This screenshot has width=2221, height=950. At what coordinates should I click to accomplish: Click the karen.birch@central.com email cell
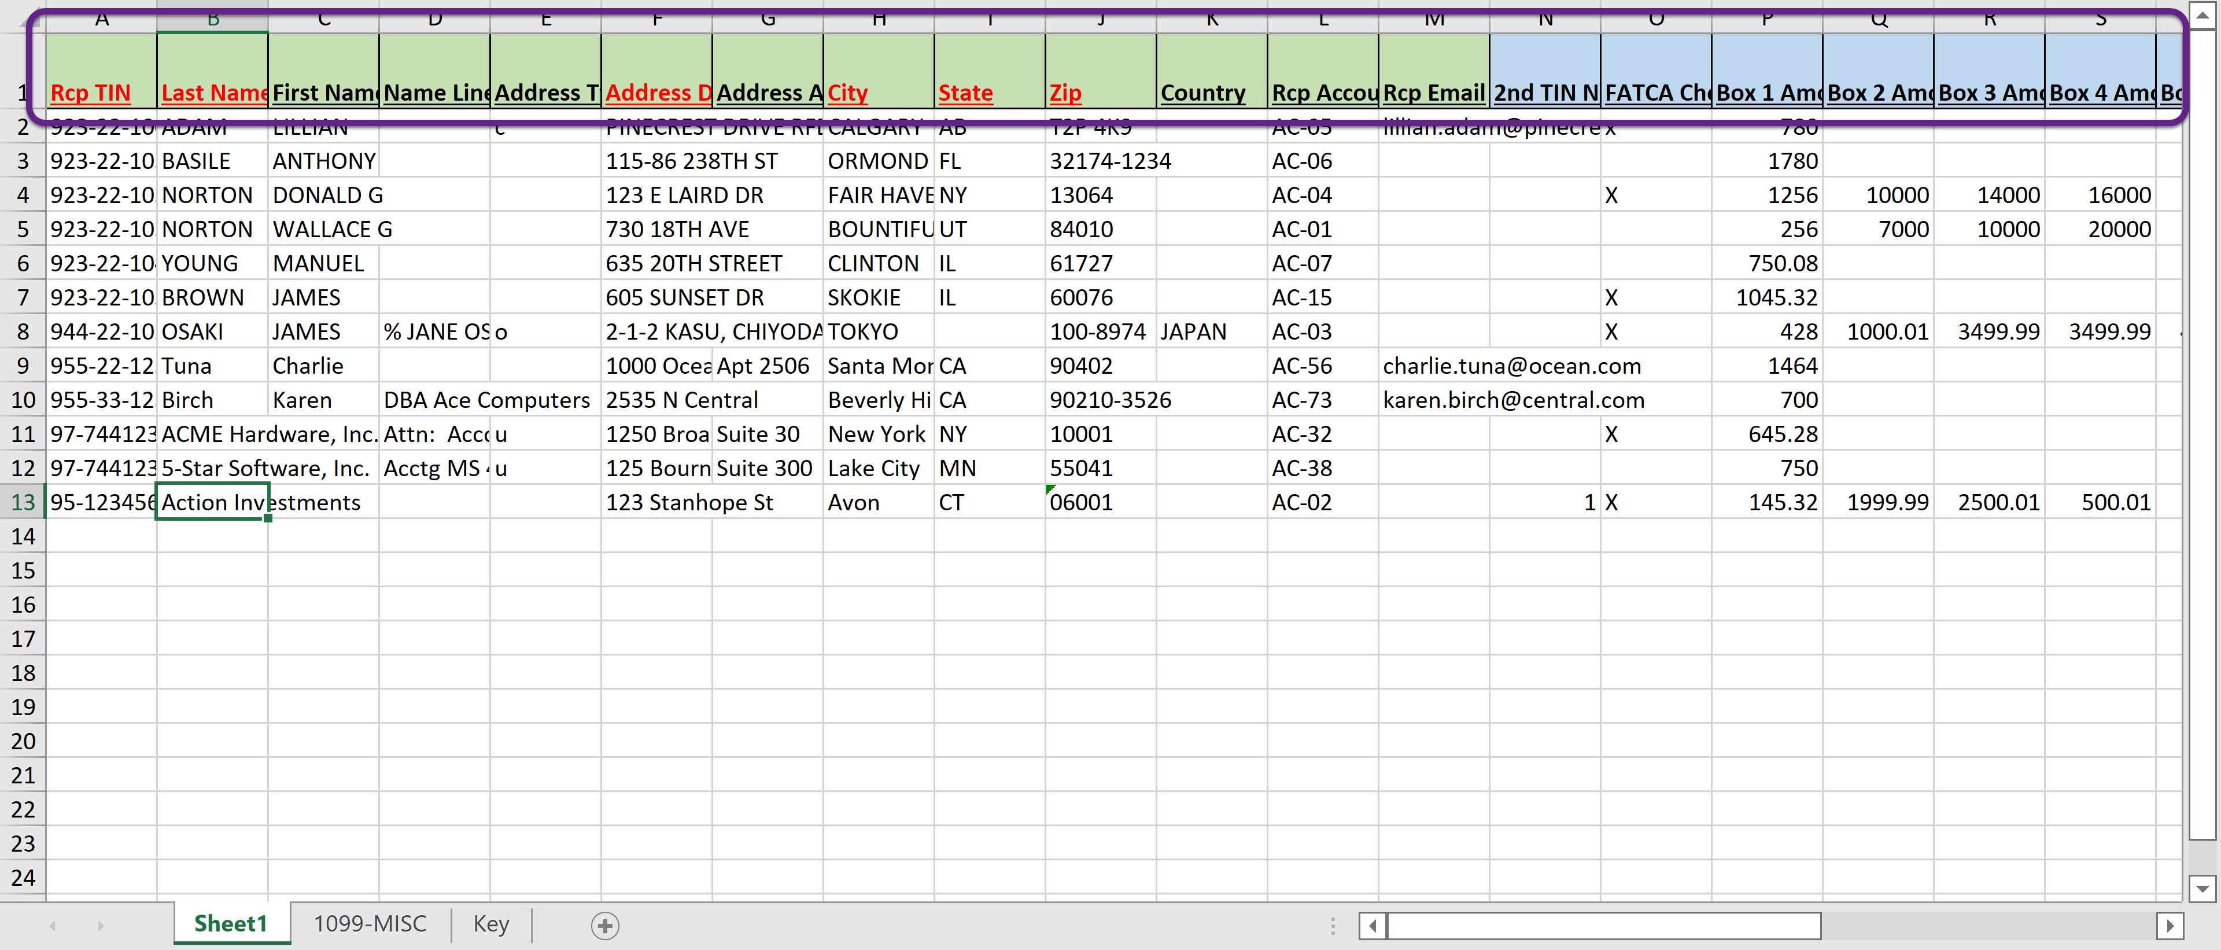coord(1433,400)
